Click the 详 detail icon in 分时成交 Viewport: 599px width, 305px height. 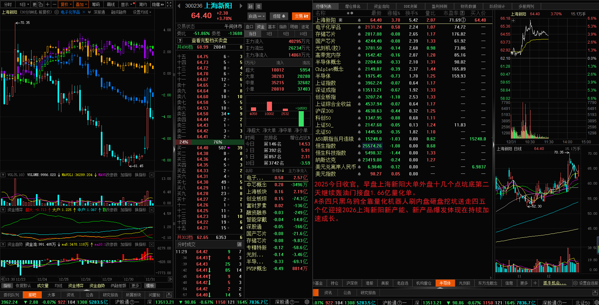coord(240,245)
